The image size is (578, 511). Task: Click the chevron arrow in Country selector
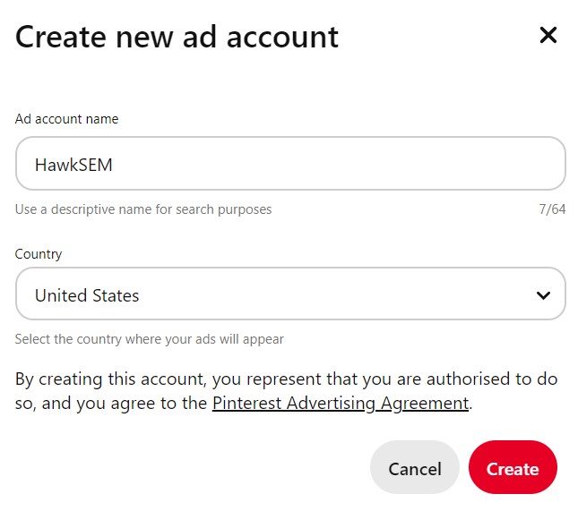coord(542,295)
